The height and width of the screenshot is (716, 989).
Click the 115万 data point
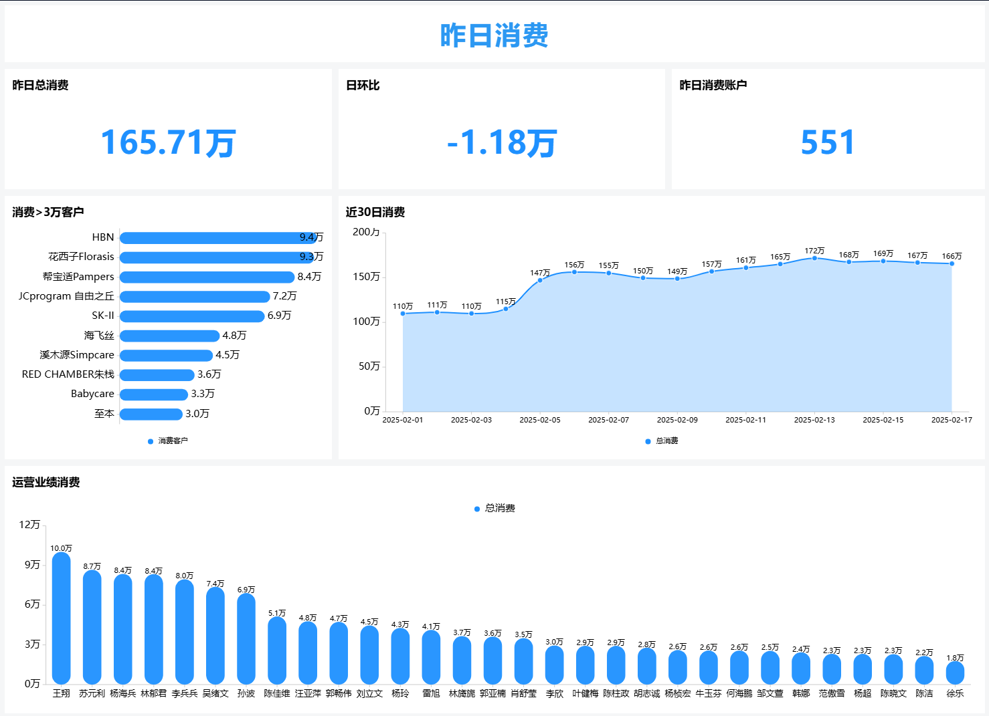[506, 309]
